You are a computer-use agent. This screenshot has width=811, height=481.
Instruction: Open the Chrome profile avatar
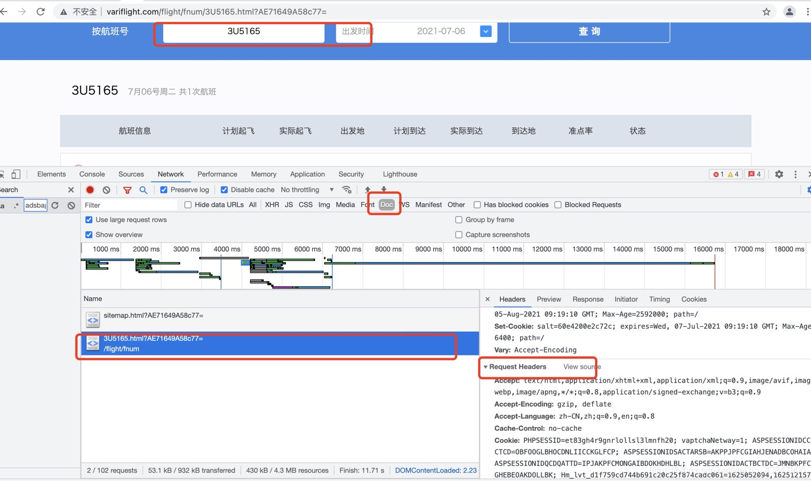coord(789,12)
